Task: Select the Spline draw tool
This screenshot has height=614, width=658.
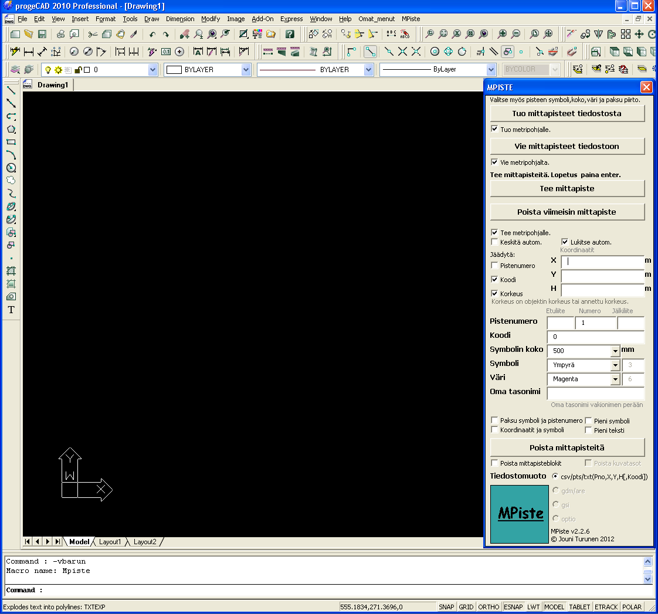Action: [x=11, y=194]
